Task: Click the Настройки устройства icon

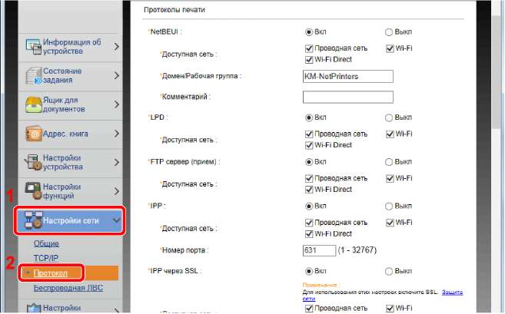Action: (x=32, y=163)
